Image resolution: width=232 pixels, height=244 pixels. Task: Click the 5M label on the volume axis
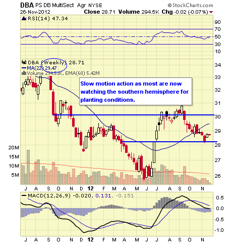point(15,175)
